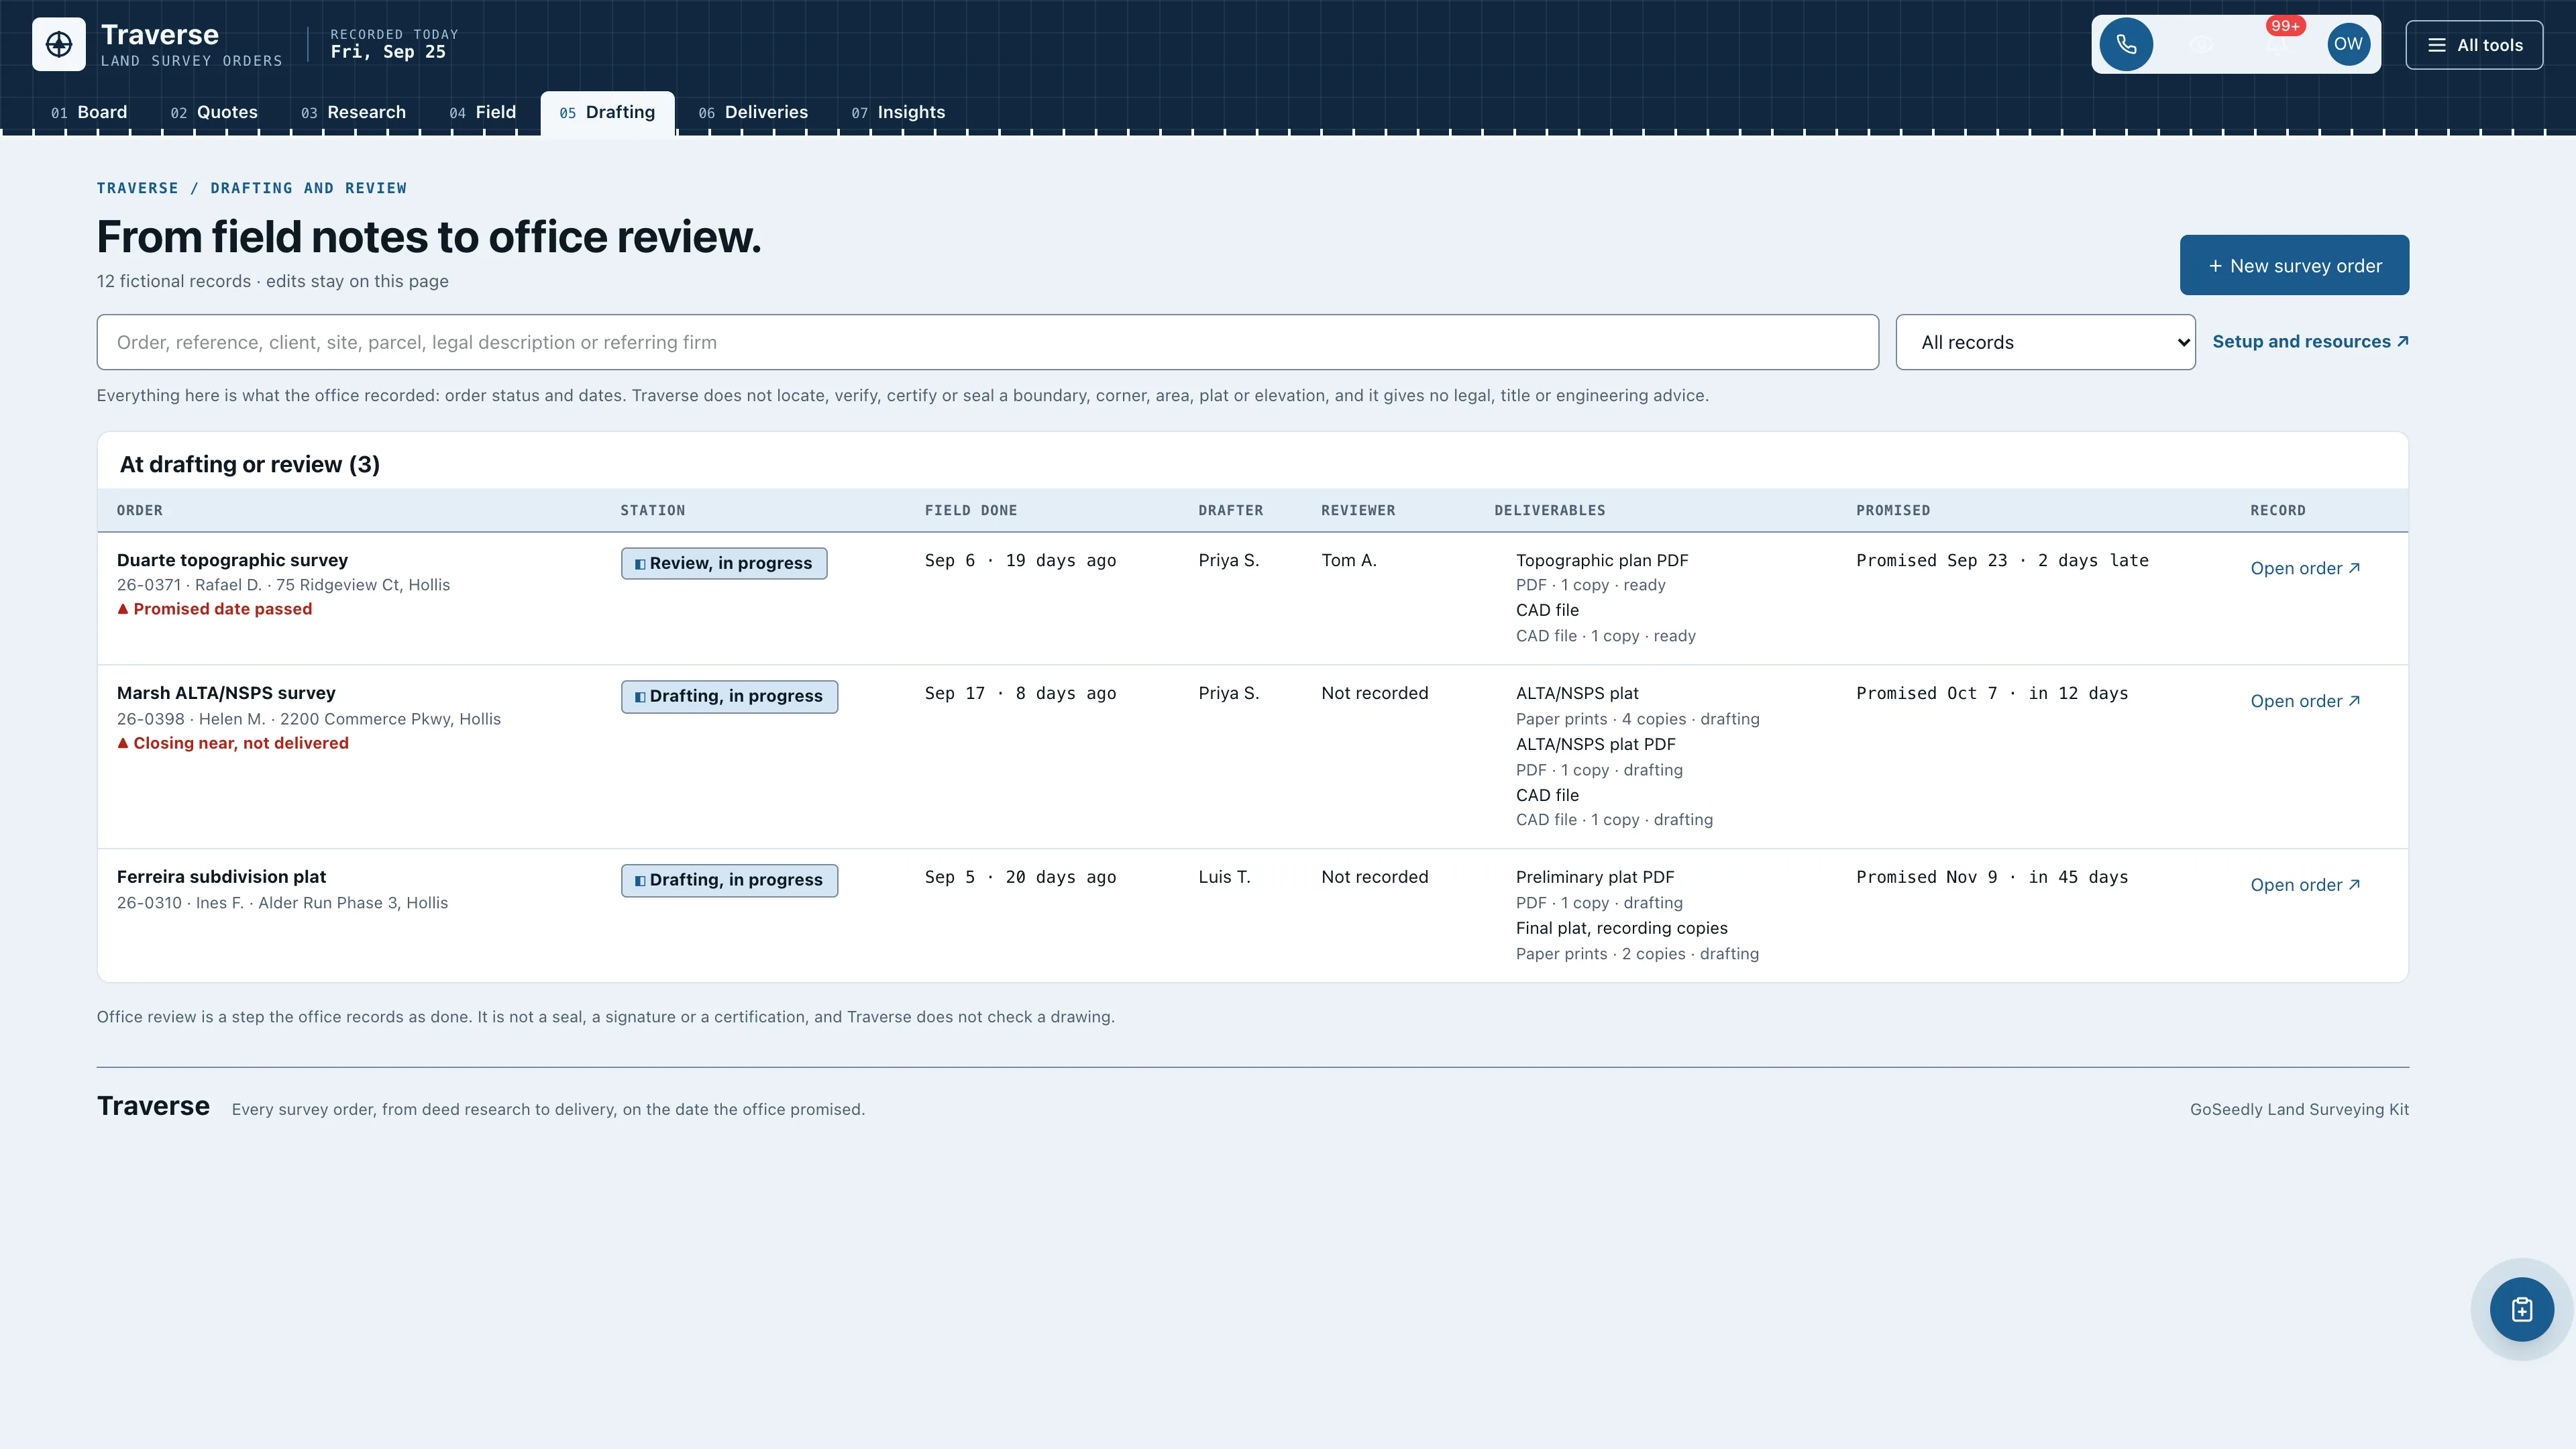The width and height of the screenshot is (2576, 1449).
Task: Open order for Duarte topographic survey
Action: [x=2305, y=568]
